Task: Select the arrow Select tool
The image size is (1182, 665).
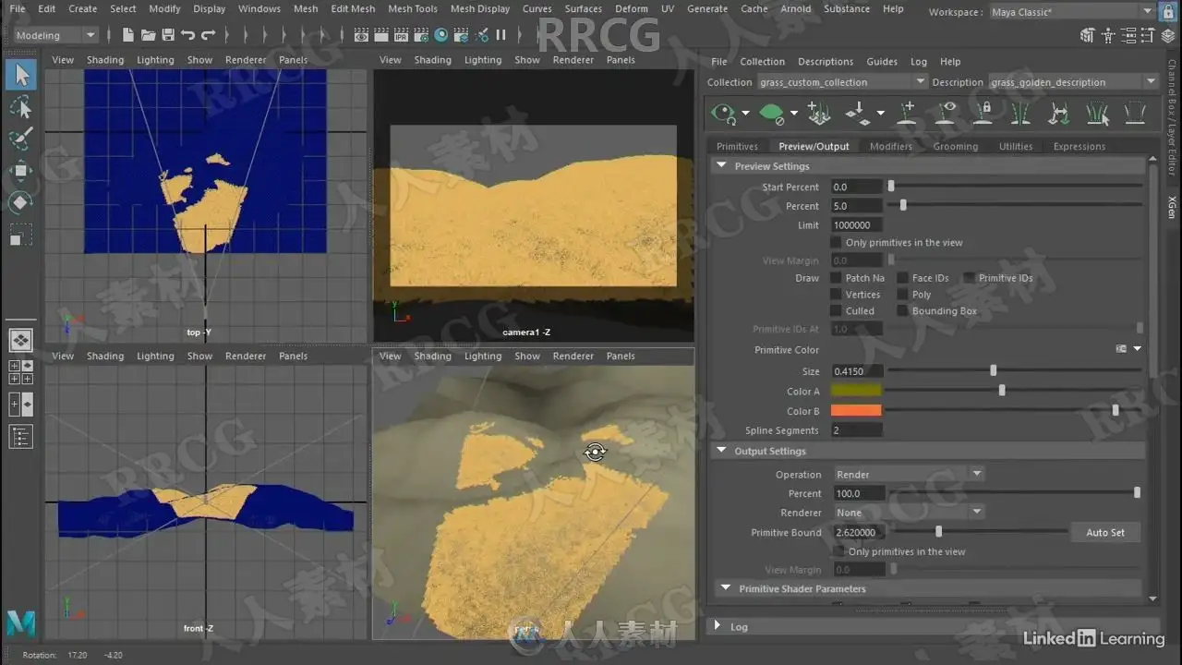Action: (x=21, y=75)
